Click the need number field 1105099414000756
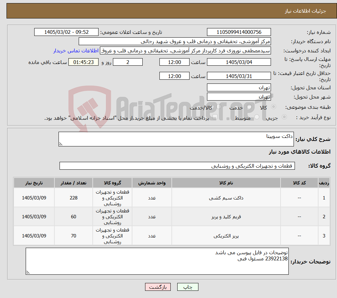Viewport: 337px width, 298px height. 239,32
